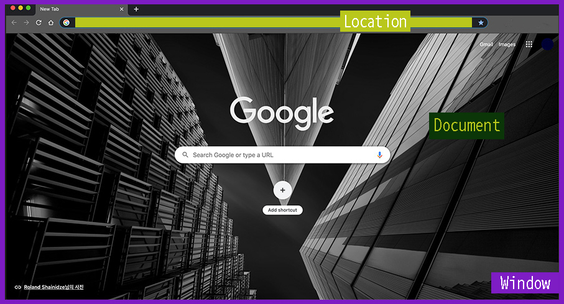Open the home page icon
The image size is (564, 304).
pos(51,22)
